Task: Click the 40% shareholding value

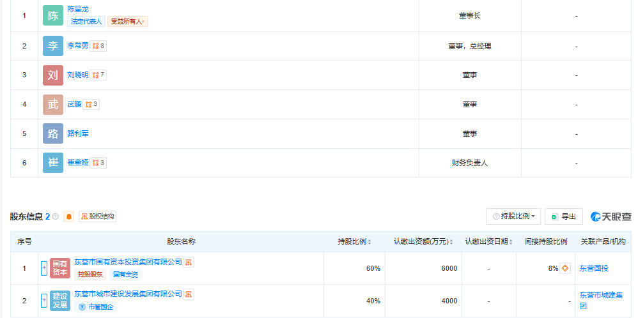Action: click(x=373, y=301)
